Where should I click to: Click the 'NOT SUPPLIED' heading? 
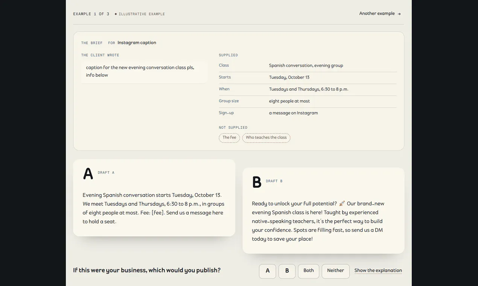tap(233, 128)
